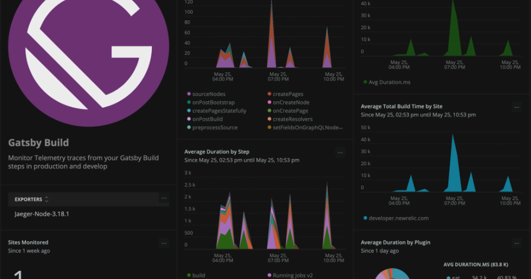Image resolution: width=531 pixels, height=279 pixels.
Task: Open the Sites Monitored widget ellipsis menu
Action: click(164, 243)
